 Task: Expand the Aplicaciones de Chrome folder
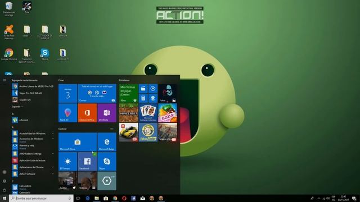coord(33,167)
